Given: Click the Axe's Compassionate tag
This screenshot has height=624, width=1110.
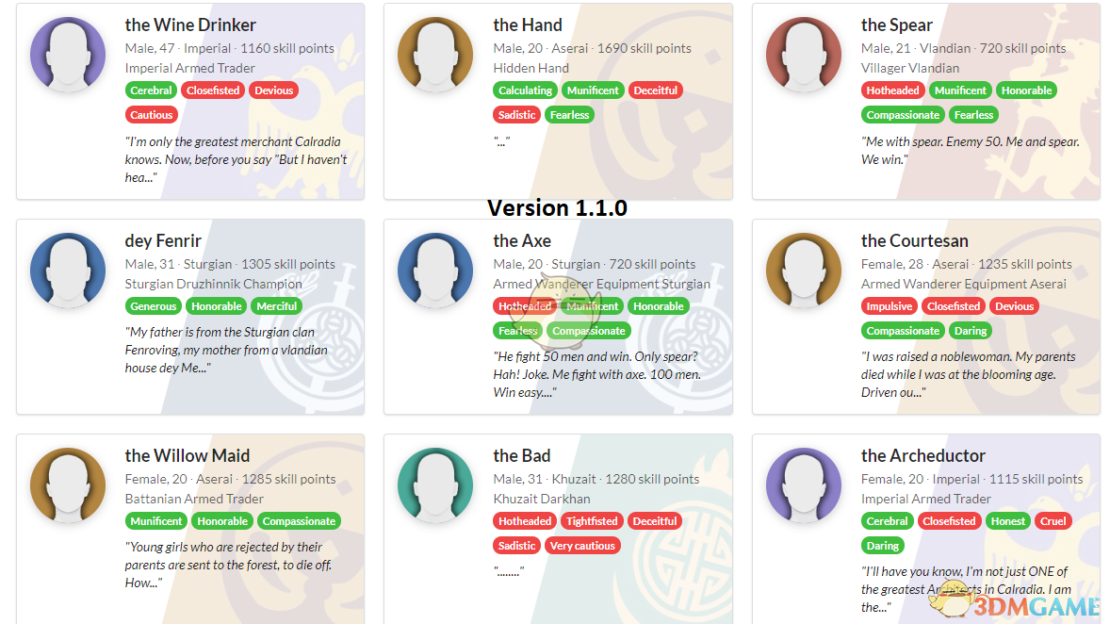Looking at the screenshot, I should (x=589, y=331).
